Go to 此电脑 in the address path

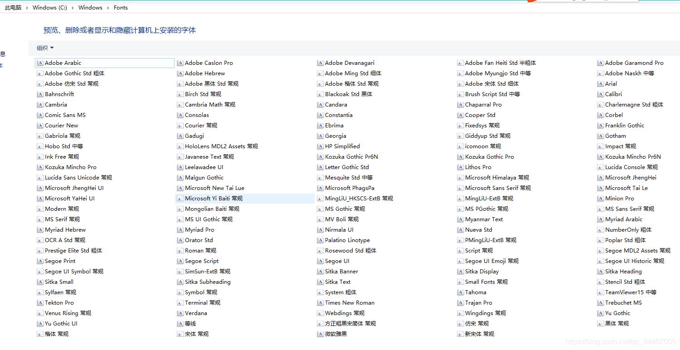coord(13,8)
